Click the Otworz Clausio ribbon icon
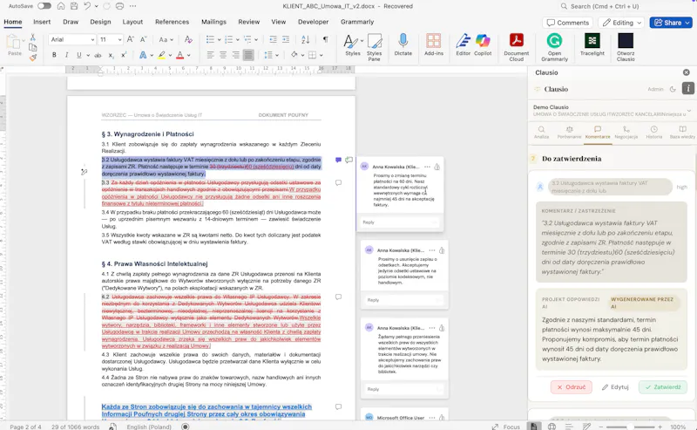The image size is (697, 430). tap(626, 47)
